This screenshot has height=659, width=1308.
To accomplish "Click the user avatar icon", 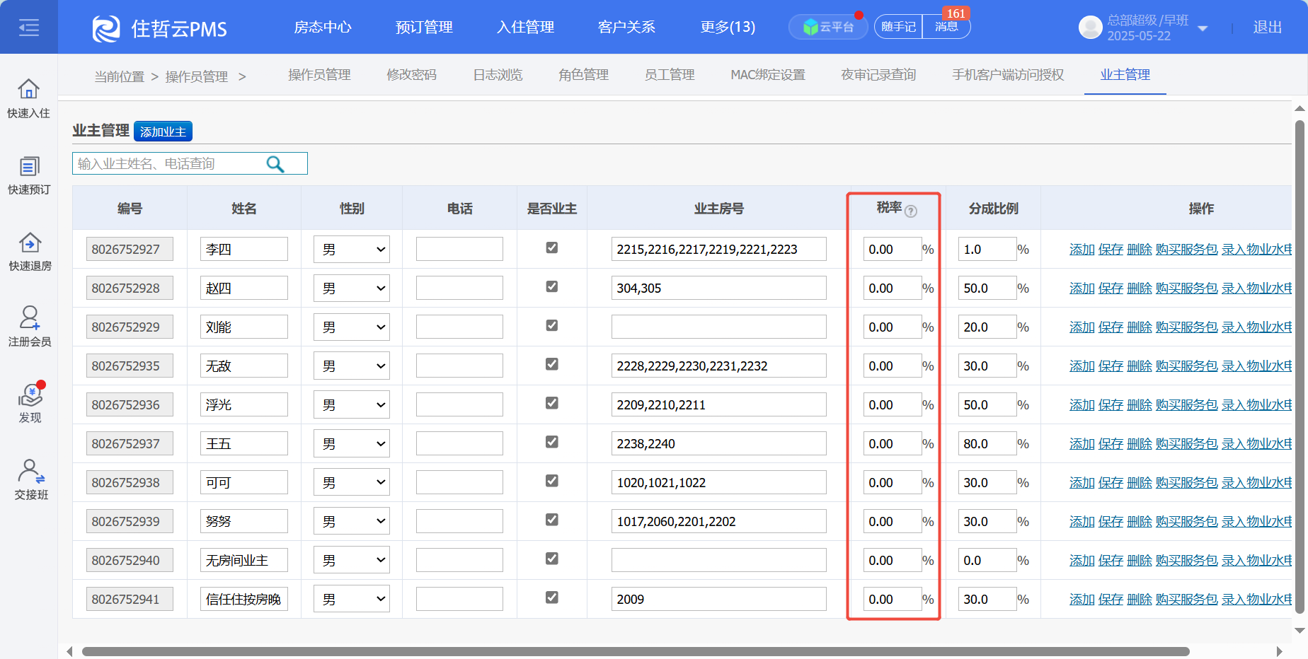I will click(x=1090, y=28).
